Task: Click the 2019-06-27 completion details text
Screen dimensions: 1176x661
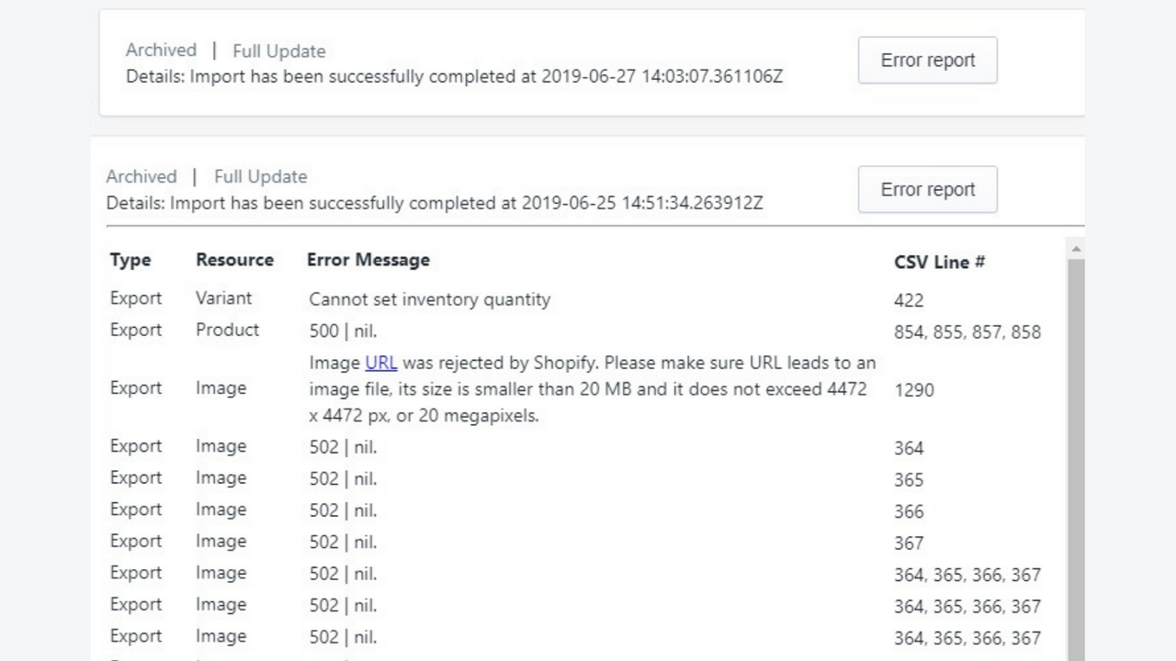Action: (455, 76)
